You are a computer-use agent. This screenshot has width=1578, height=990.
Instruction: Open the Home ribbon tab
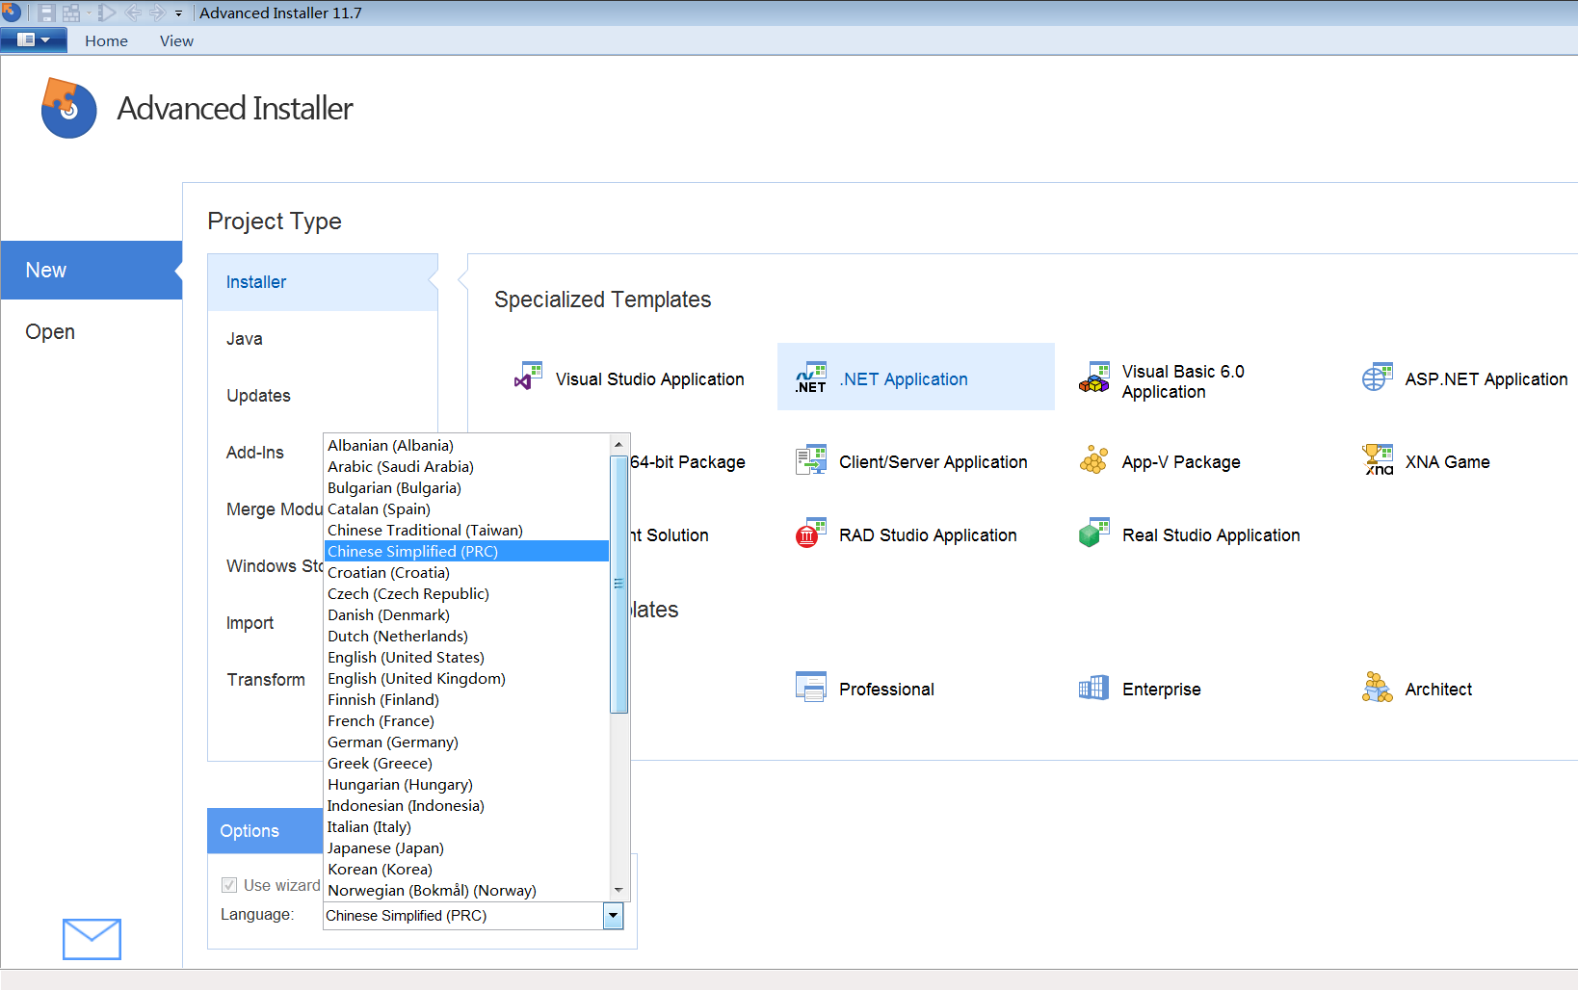coord(106,40)
